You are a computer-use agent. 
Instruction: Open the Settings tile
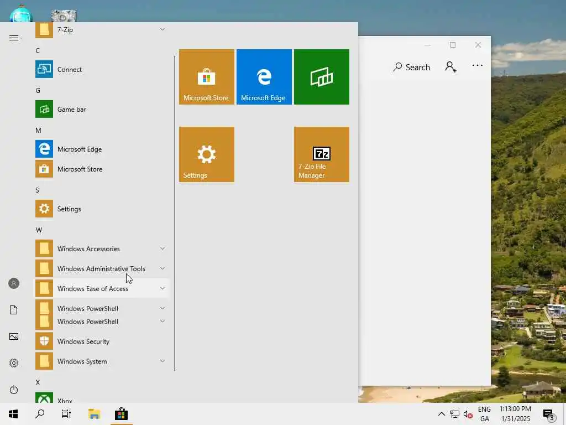(x=207, y=154)
